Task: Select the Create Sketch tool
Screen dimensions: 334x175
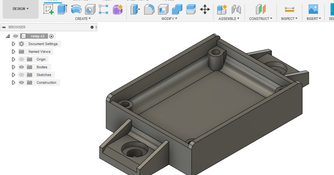Action: coord(48,9)
